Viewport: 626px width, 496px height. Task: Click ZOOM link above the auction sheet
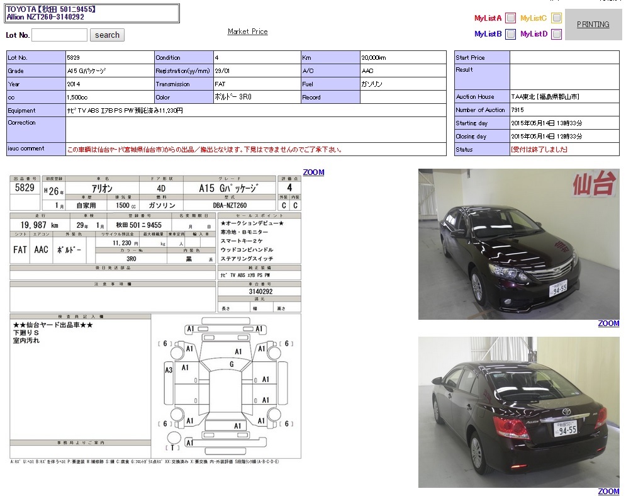pyautogui.click(x=313, y=172)
